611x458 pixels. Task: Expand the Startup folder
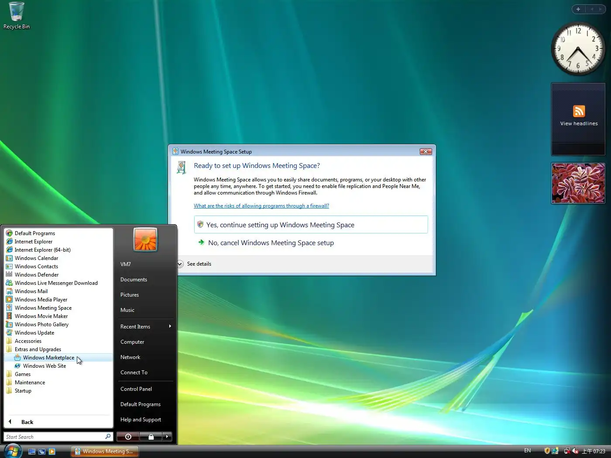pyautogui.click(x=58, y=391)
